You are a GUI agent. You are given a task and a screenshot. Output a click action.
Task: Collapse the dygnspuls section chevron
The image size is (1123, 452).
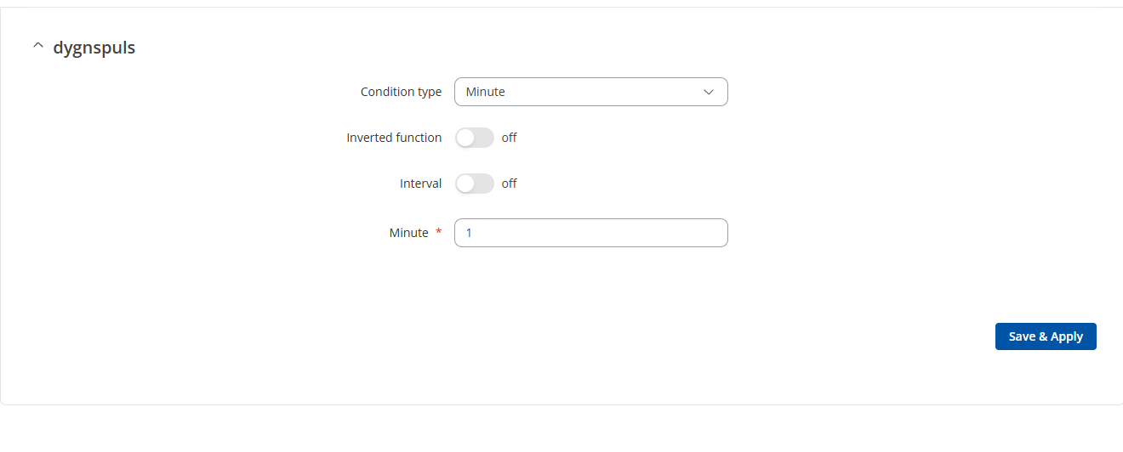37,47
